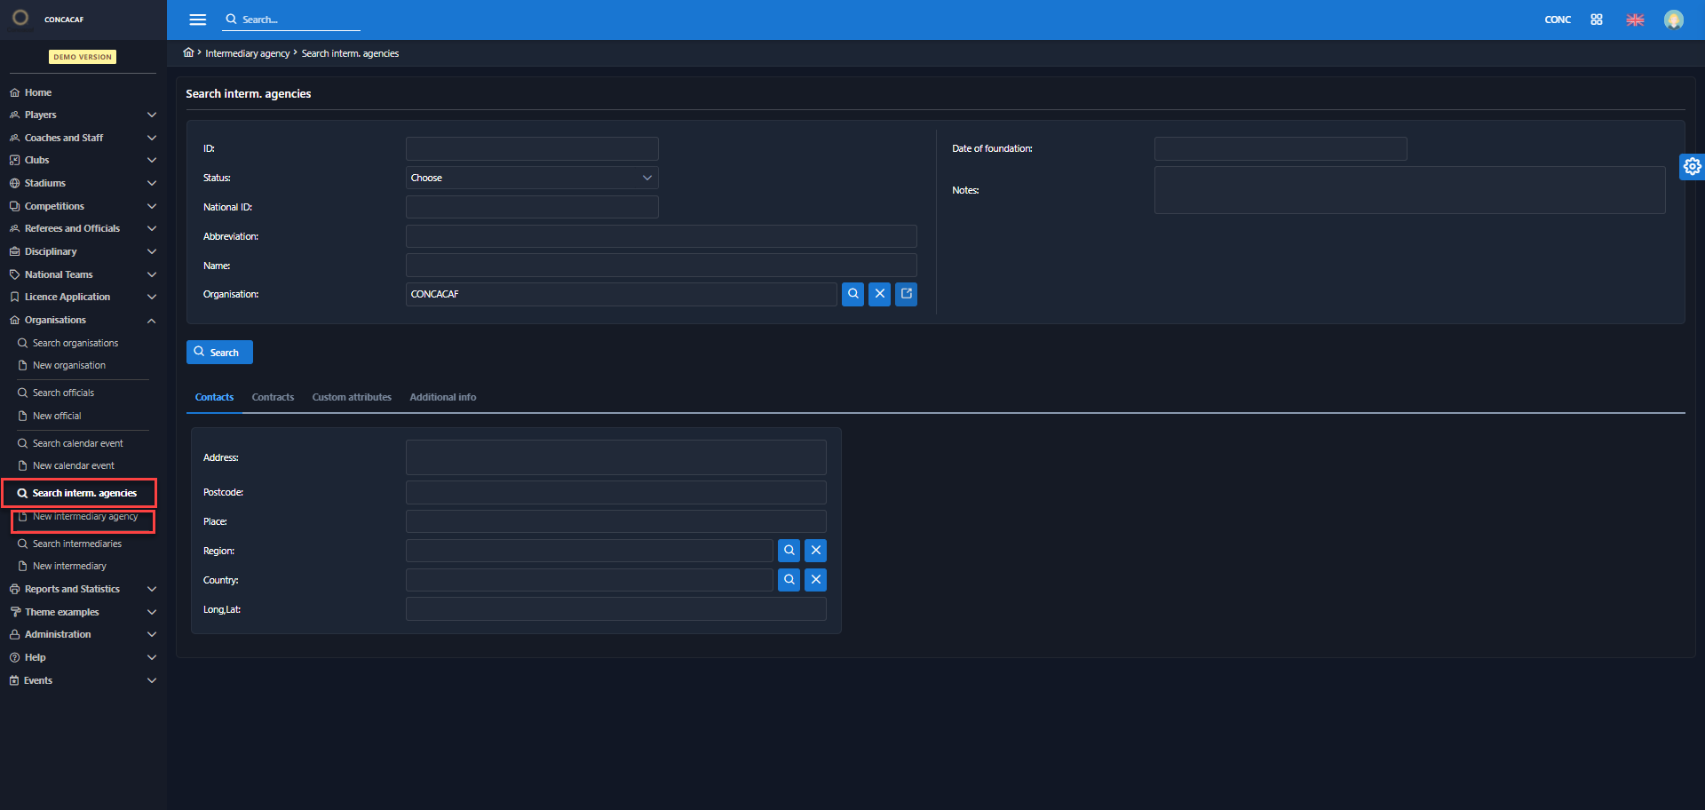Click the Region search magnifier icon
This screenshot has width=1705, height=810.
pos(789,551)
